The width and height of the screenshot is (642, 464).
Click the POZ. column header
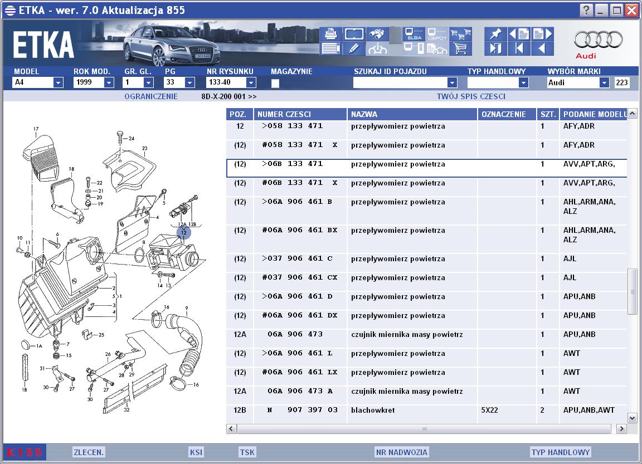pyautogui.click(x=240, y=114)
